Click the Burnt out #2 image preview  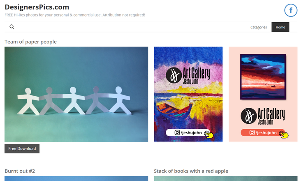coord(76,179)
